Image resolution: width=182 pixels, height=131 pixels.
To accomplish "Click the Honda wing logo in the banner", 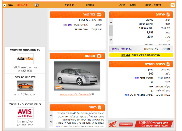I will [113, 124].
